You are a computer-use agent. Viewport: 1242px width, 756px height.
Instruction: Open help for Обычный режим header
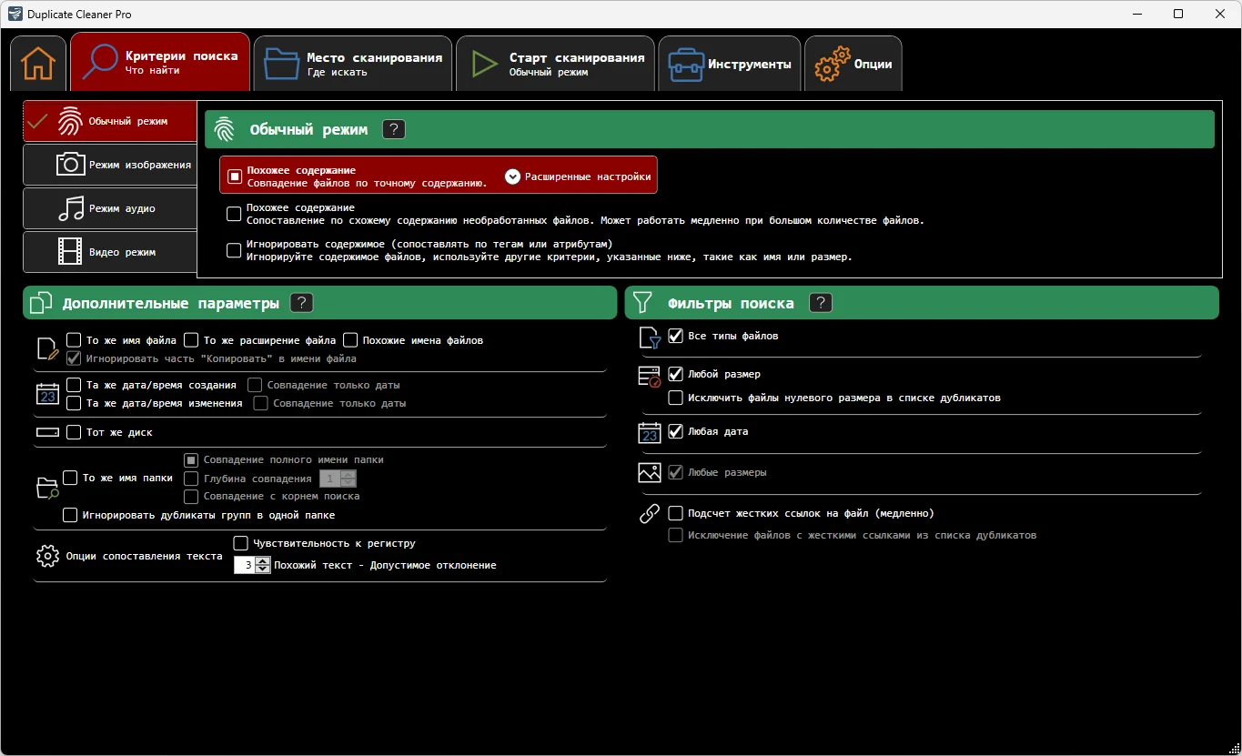pyautogui.click(x=393, y=129)
